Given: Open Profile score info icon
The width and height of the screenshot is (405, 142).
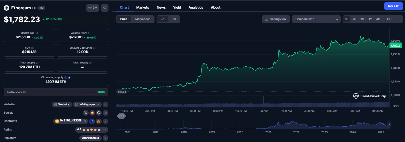Looking at the screenshot, I should pyautogui.click(x=24, y=92).
